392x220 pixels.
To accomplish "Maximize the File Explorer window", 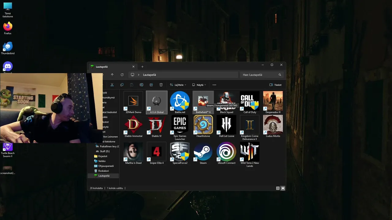I will (x=272, y=65).
